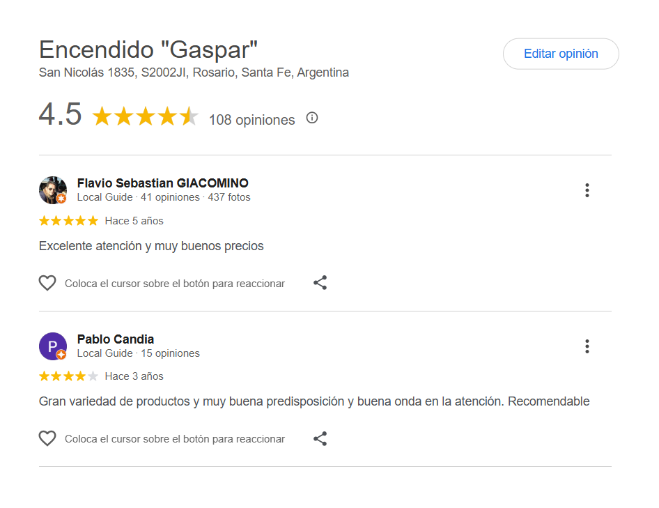Click the four-star rating on Pablo's review
Image resolution: width=659 pixels, height=508 pixels.
click(x=68, y=376)
